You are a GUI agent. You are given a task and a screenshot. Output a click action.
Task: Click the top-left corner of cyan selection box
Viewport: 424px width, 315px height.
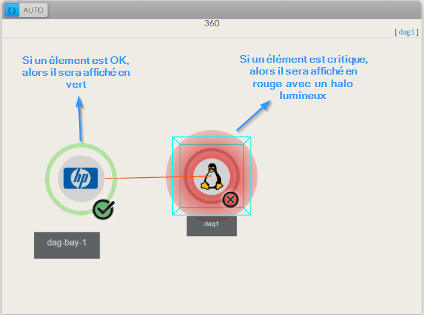point(173,137)
